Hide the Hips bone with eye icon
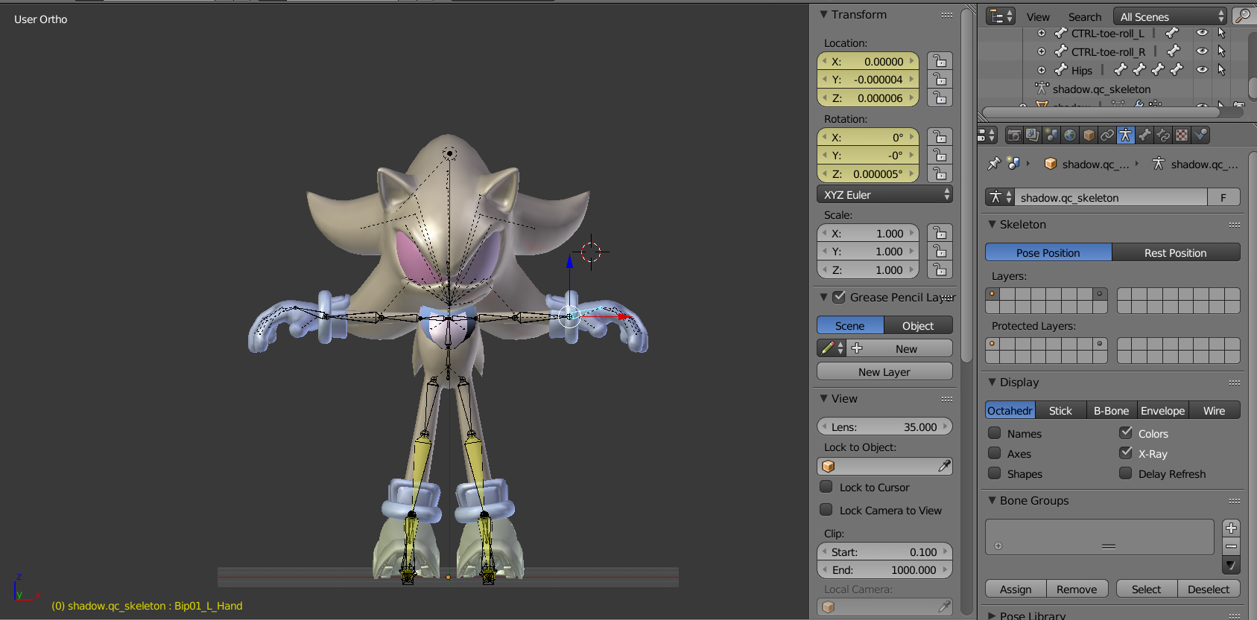Viewport: 1257px width, 620px height. tap(1202, 70)
